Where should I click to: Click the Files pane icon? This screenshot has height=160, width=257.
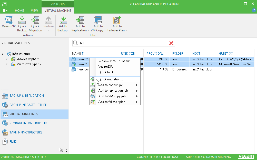[5, 142]
